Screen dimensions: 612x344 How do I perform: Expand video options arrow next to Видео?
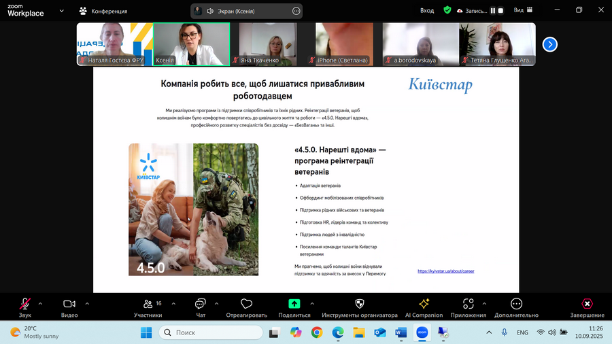click(x=86, y=303)
